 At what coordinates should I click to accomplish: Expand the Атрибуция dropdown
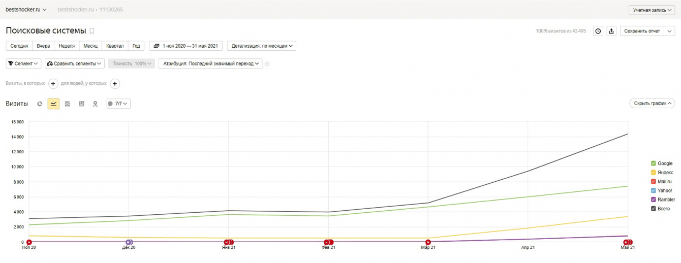[x=210, y=64]
